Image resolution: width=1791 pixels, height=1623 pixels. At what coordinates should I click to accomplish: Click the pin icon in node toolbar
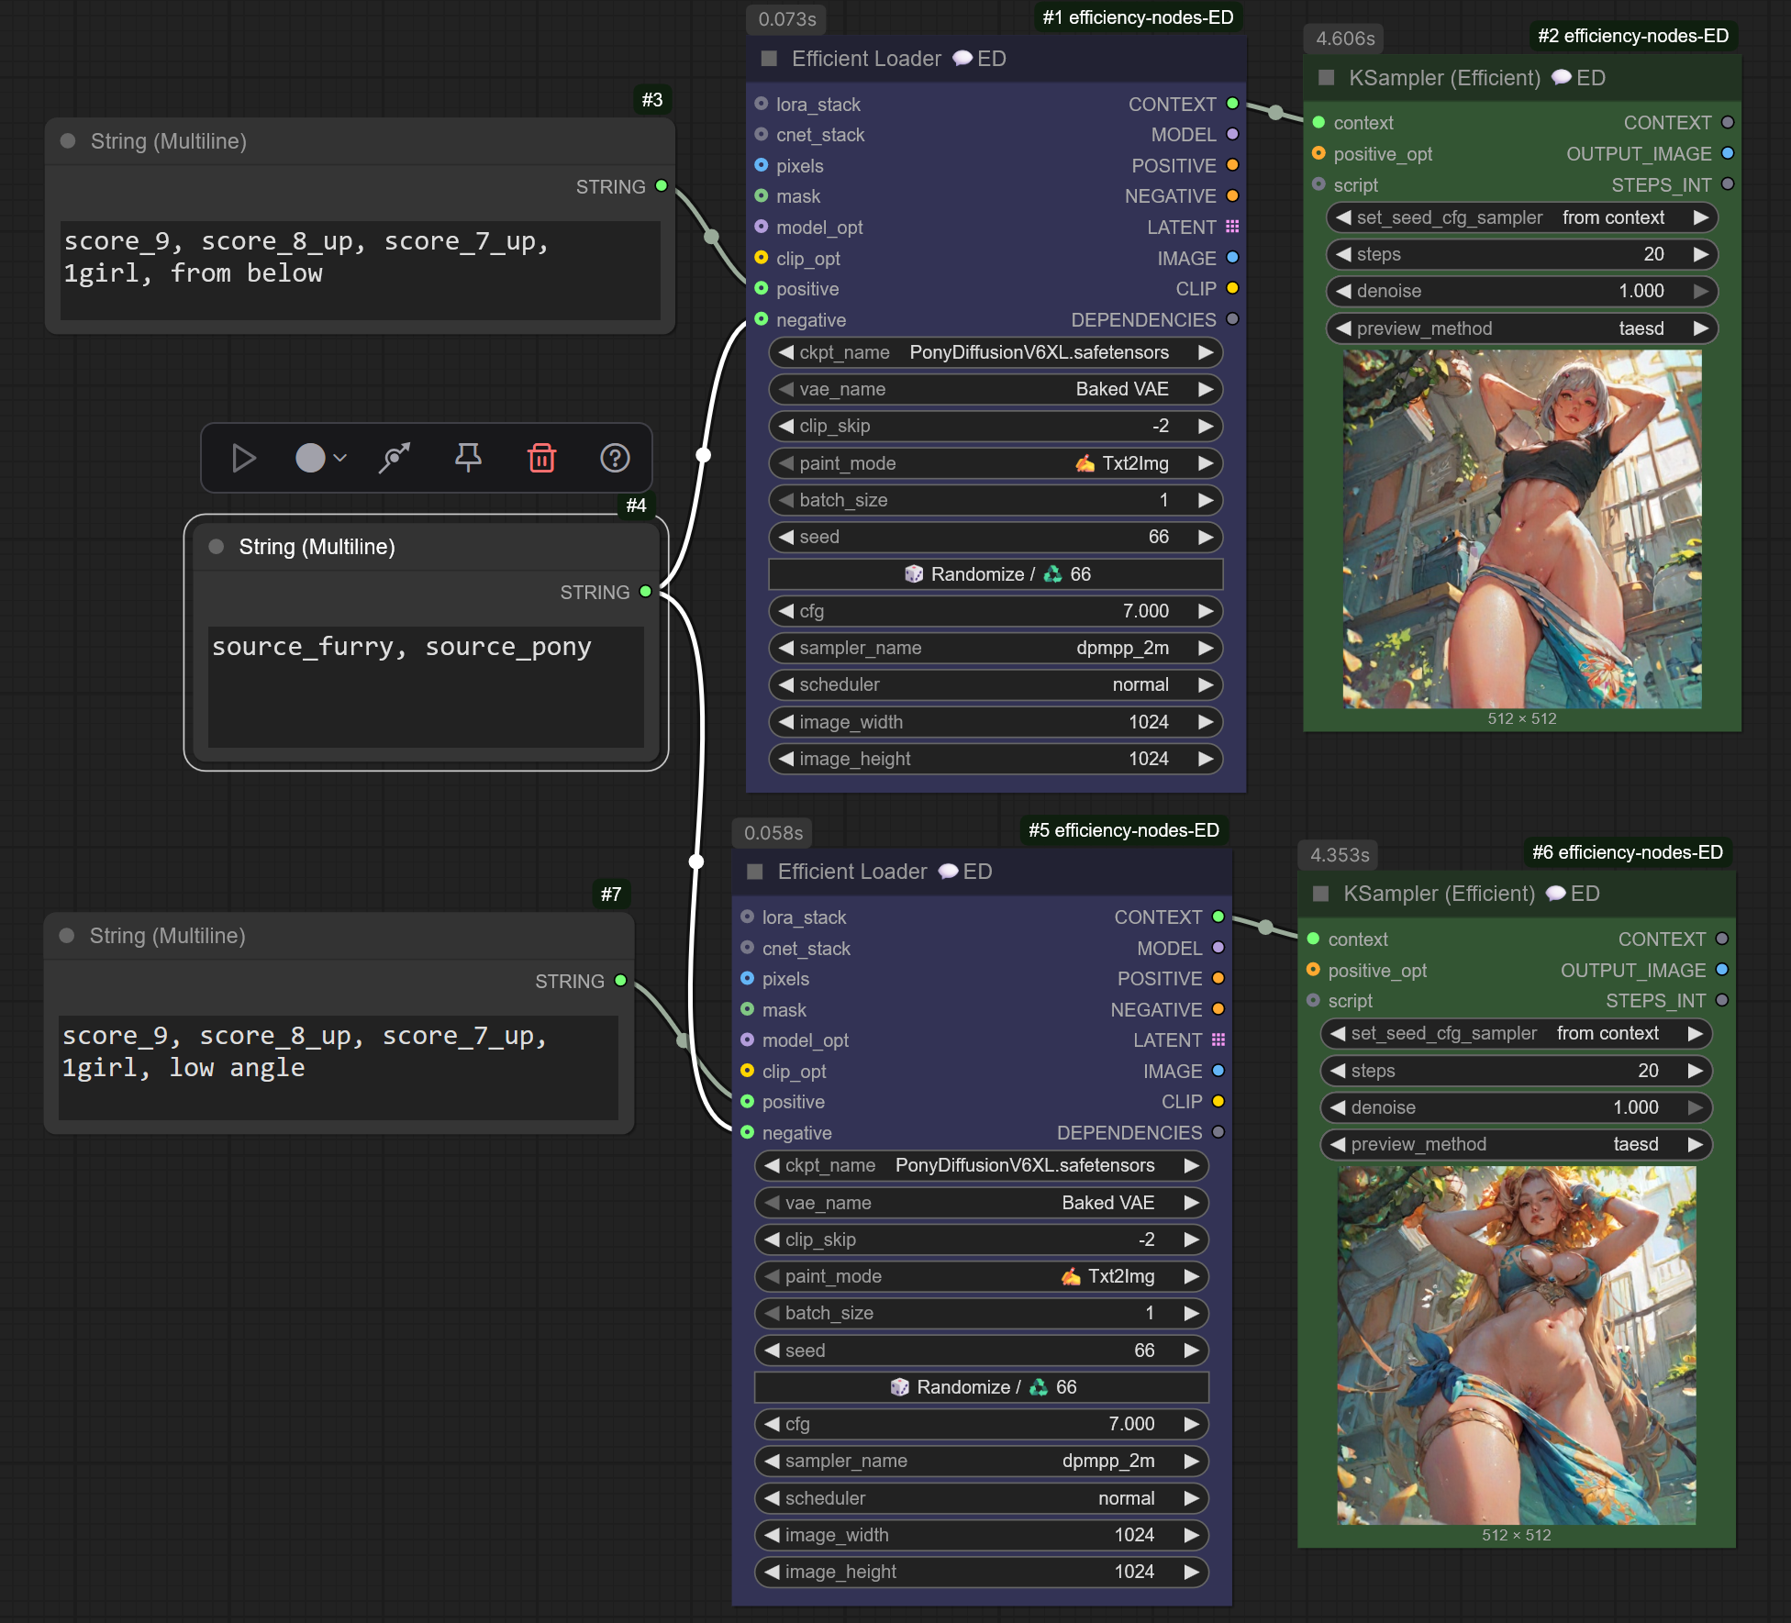coord(468,458)
